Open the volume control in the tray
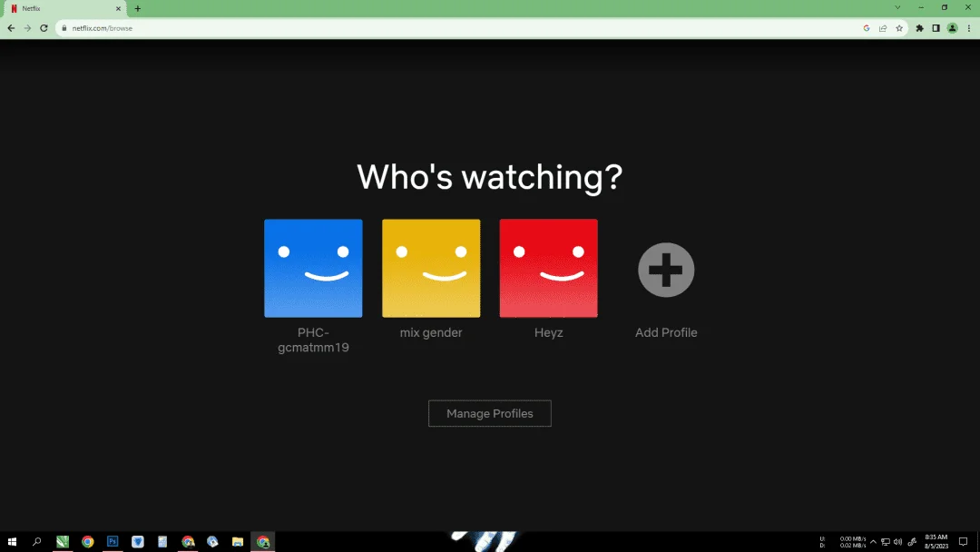This screenshot has width=980, height=552. [898, 542]
